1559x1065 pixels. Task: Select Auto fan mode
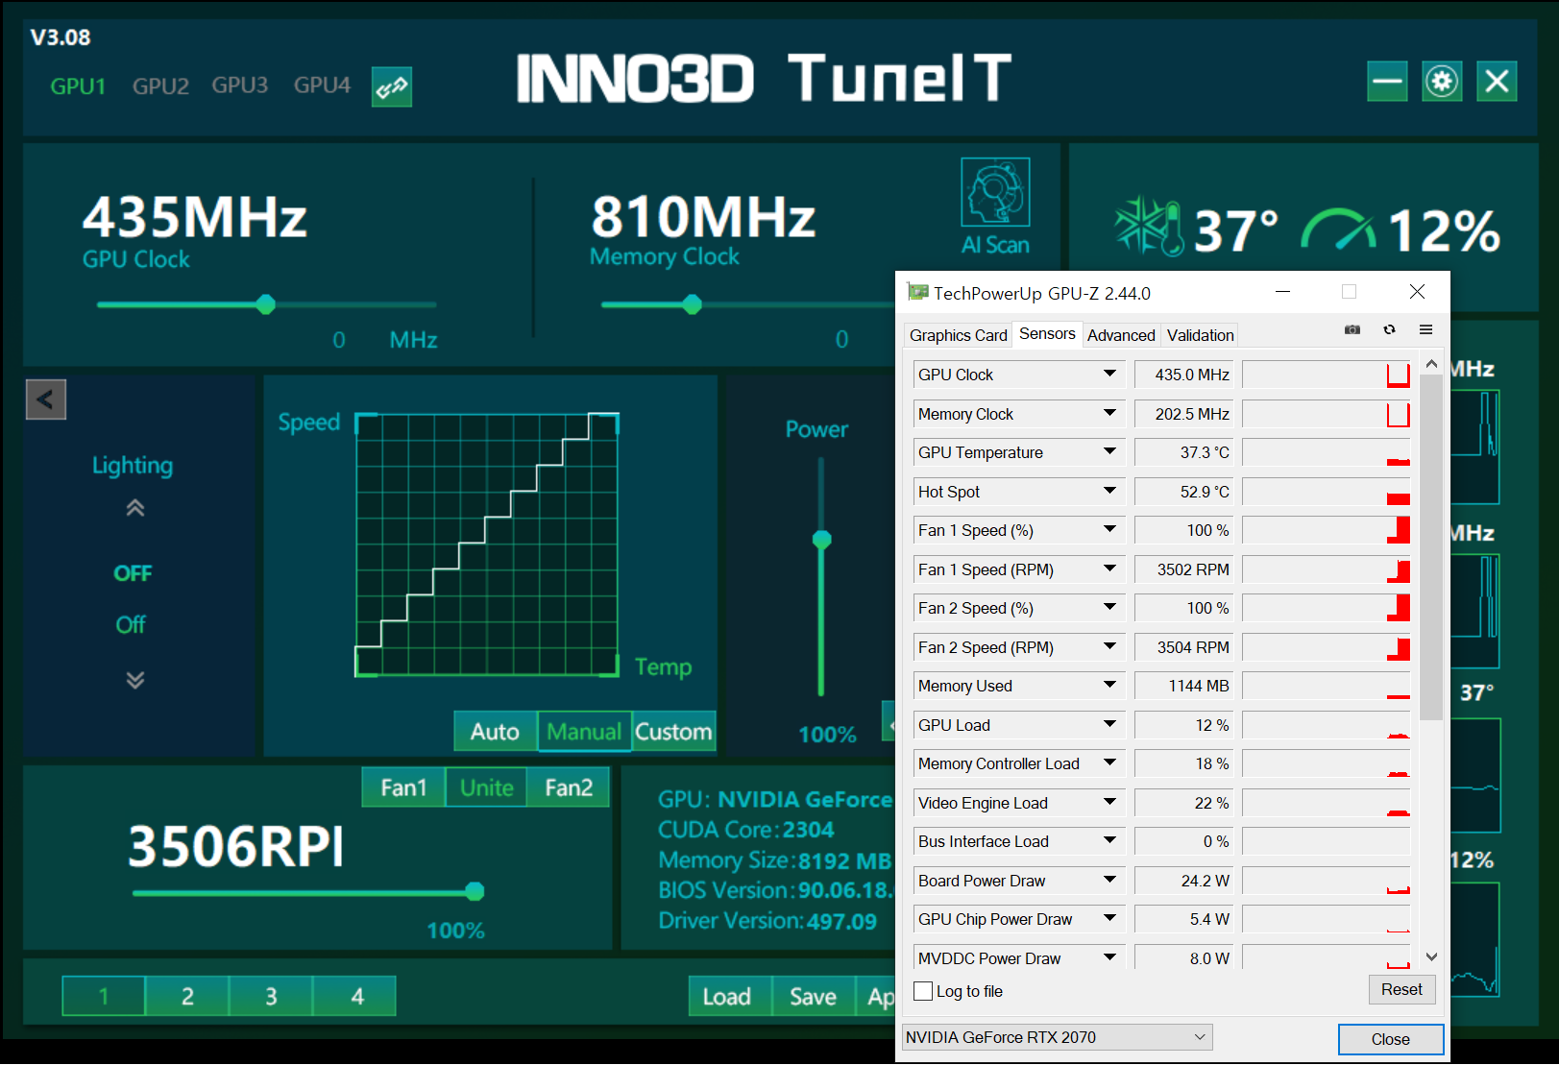pos(495,732)
